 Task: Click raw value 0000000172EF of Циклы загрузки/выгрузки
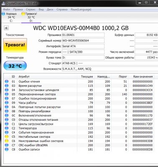point(143,124)
